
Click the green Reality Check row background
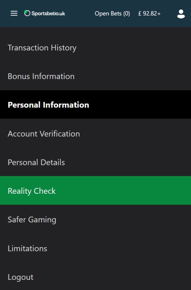95,190
